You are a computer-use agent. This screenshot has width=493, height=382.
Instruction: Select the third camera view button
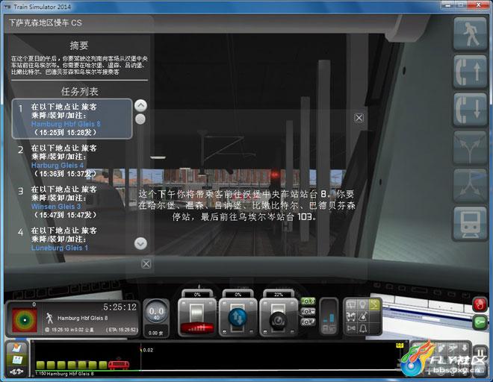point(308,322)
